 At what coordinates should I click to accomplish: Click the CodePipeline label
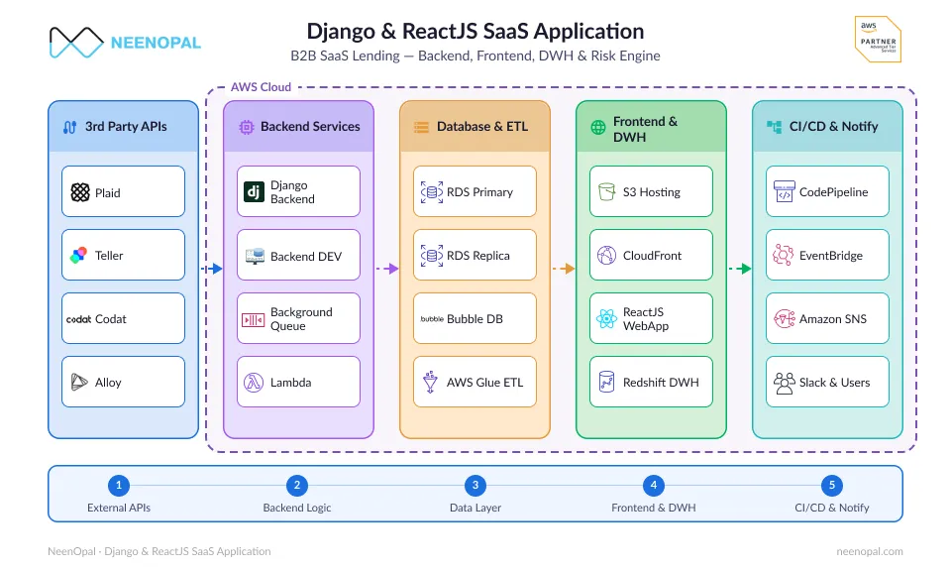833,192
